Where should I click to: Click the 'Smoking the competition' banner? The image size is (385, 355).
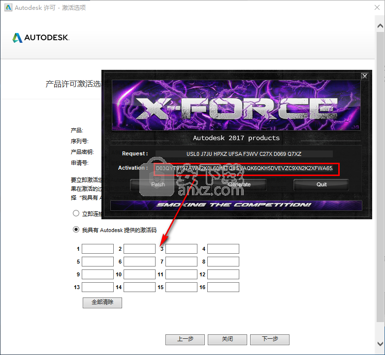(x=236, y=205)
